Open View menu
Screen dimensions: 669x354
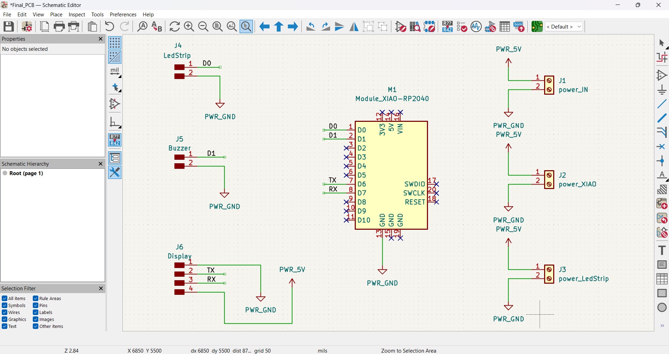pyautogui.click(x=38, y=14)
